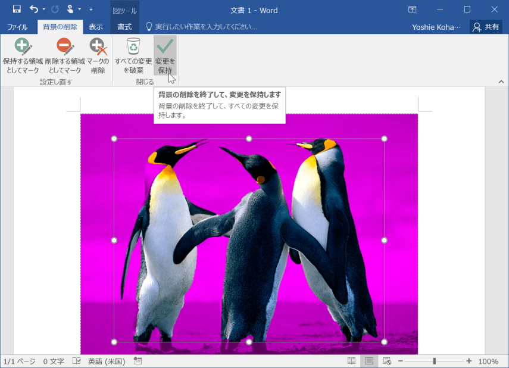This screenshot has height=368, width=509.
Task: Open the Touch/Mouse mode dropdown arrow
Action: tap(80, 9)
